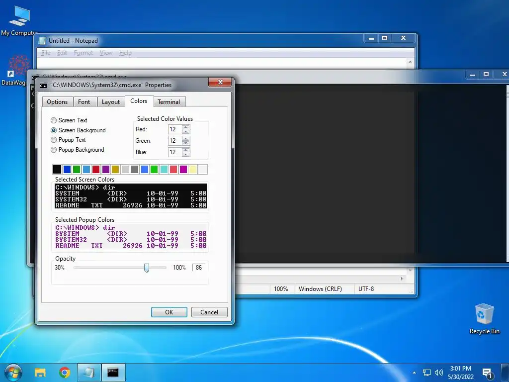Increase the Green color value
Image resolution: width=509 pixels, height=382 pixels.
click(186, 138)
